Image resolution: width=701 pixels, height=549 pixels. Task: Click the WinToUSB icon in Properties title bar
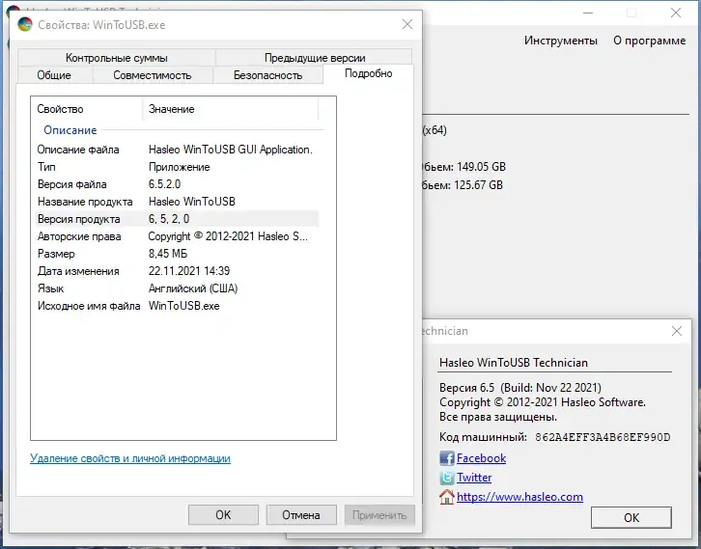(25, 24)
